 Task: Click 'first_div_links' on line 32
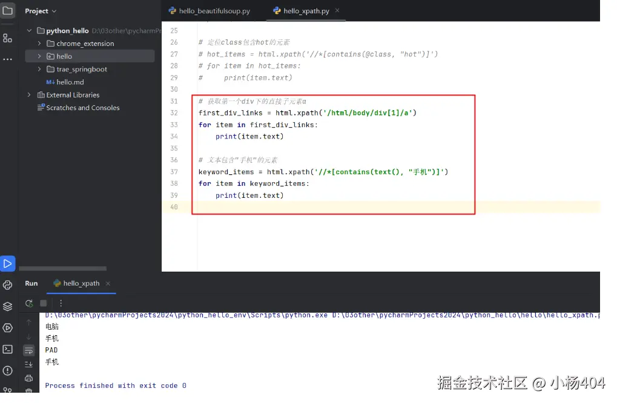[x=230, y=113]
